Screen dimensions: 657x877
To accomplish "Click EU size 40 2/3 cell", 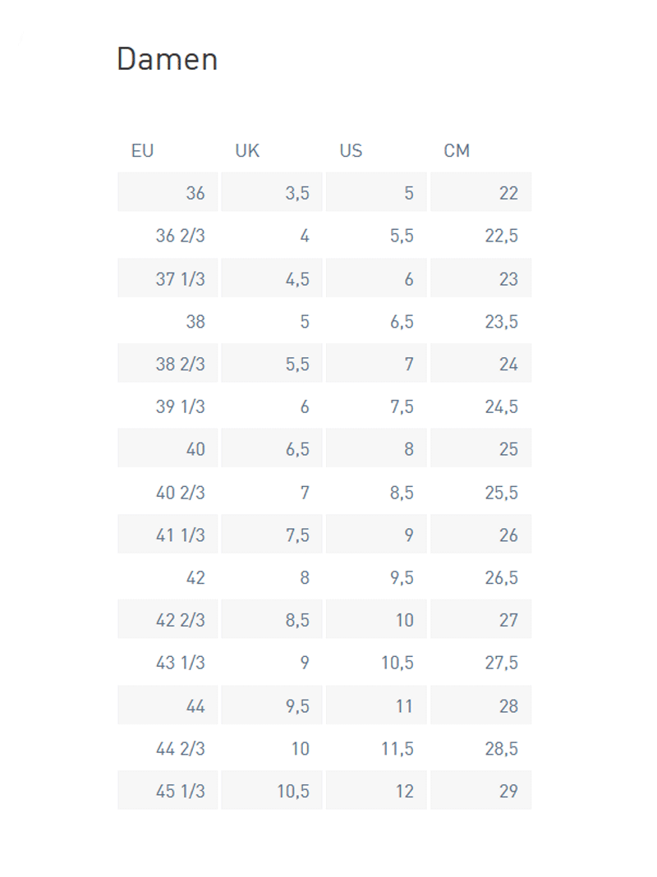I will [x=168, y=492].
